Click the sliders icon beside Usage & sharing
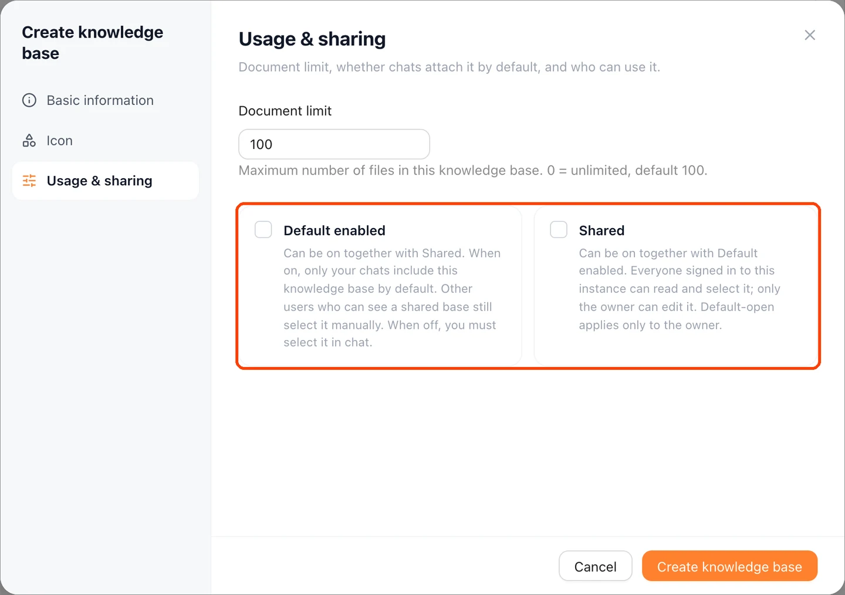 pos(29,181)
